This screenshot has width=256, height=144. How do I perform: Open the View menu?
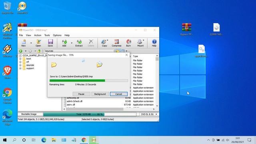pyautogui.click(x=28, y=35)
